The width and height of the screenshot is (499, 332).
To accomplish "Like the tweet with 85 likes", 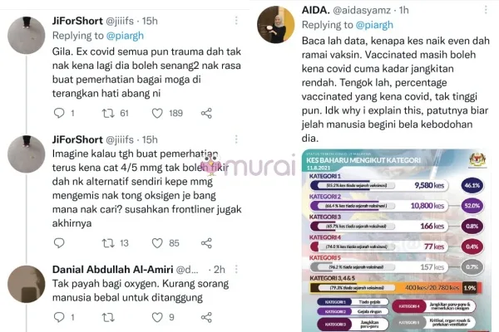I will (157, 243).
